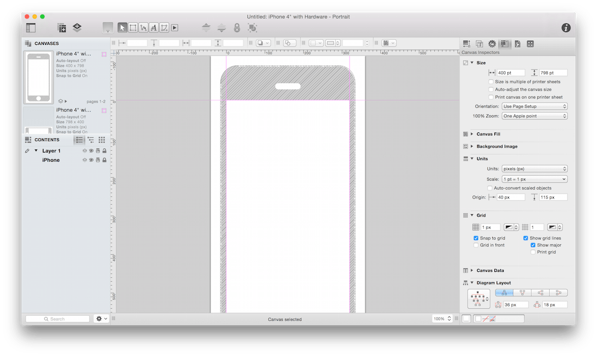This screenshot has width=597, height=356.
Task: Toggle visibility eye for Layer 1
Action: pyautogui.click(x=91, y=151)
